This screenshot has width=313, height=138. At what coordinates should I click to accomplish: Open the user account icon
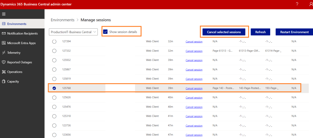[311, 4]
